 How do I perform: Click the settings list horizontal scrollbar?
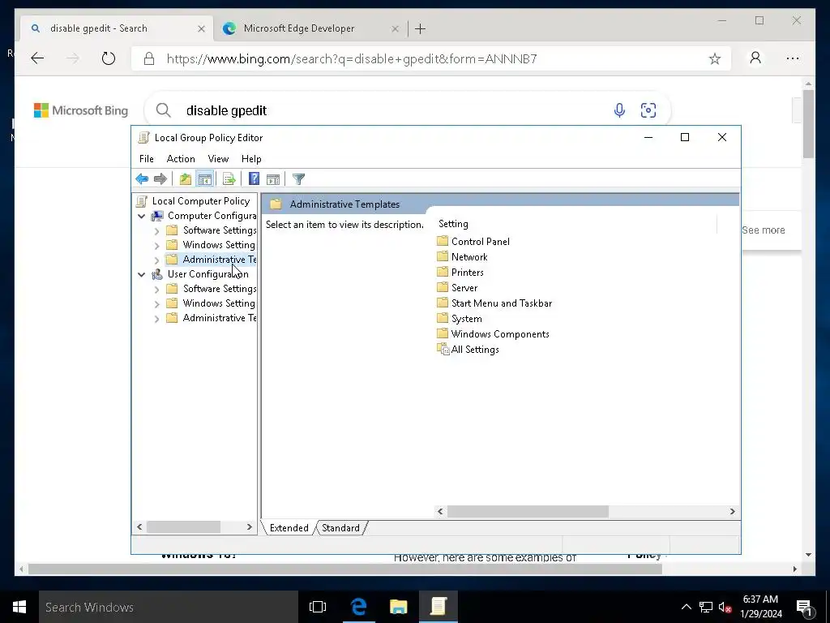click(528, 511)
